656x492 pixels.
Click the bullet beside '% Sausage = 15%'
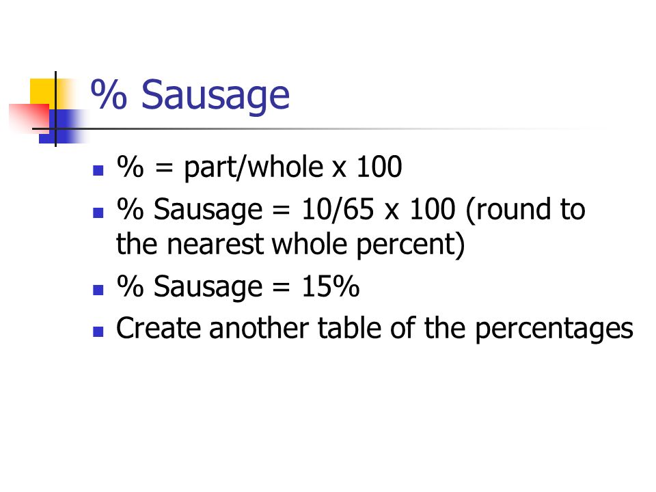coord(98,290)
